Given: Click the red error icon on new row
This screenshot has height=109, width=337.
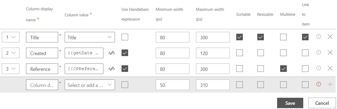Looking at the screenshot, I should click(x=319, y=84).
